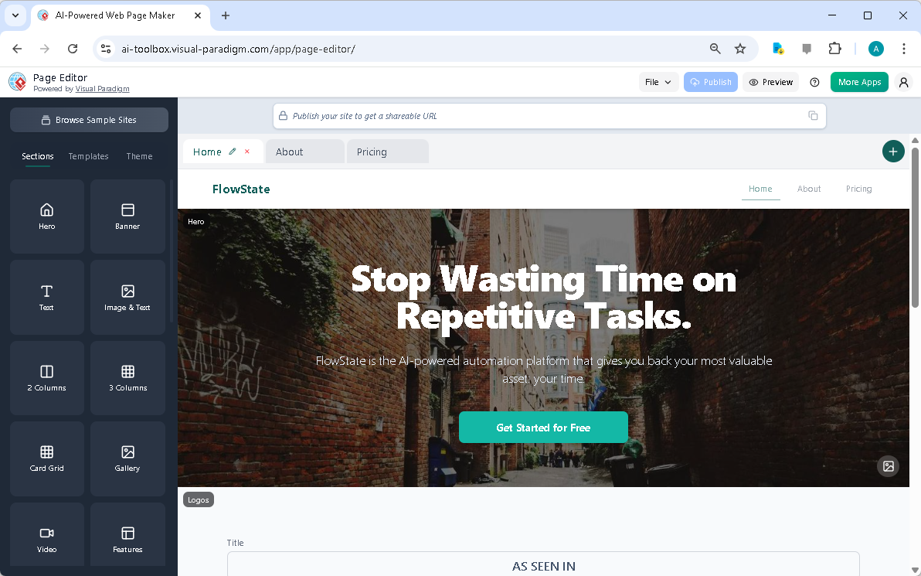The image size is (921, 576).
Task: Choose the Image & Text section
Action: coord(127,297)
